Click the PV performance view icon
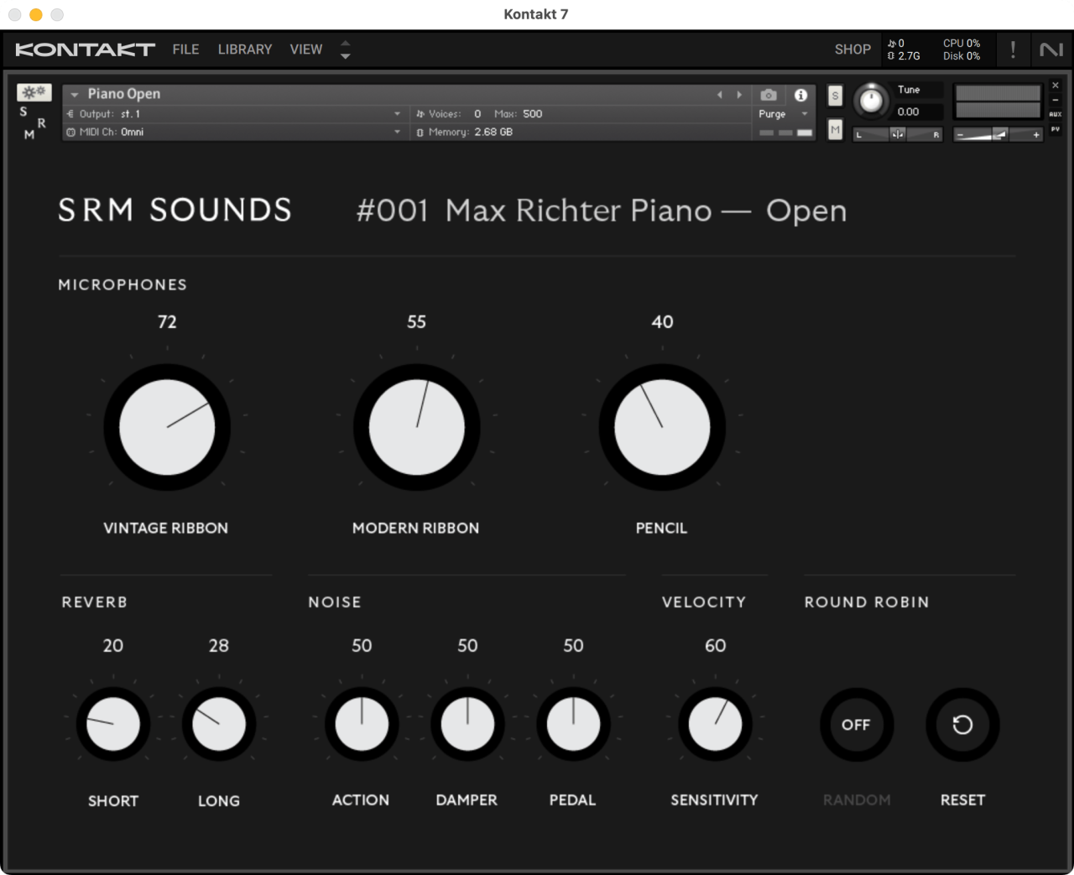The height and width of the screenshot is (875, 1074). point(1056,128)
